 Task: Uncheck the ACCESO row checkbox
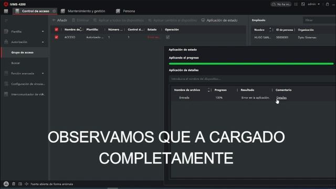56,37
